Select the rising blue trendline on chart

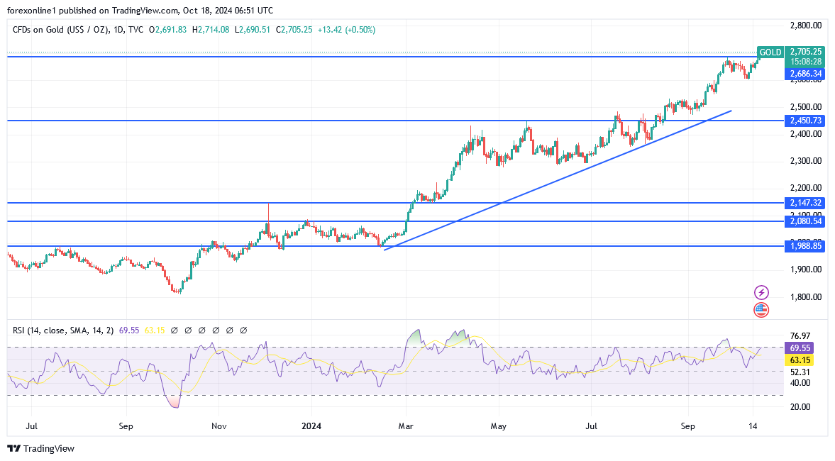[558, 180]
